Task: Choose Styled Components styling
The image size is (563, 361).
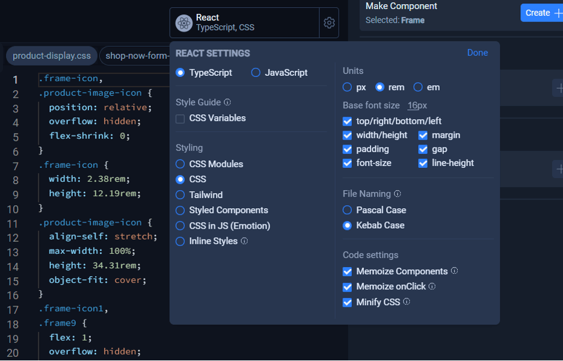Action: pyautogui.click(x=221, y=210)
